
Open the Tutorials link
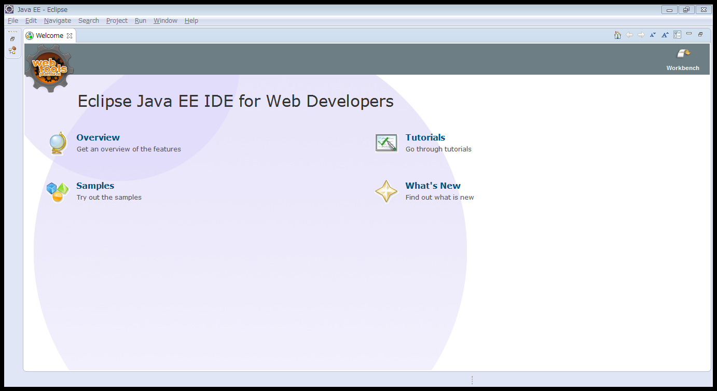(x=425, y=137)
